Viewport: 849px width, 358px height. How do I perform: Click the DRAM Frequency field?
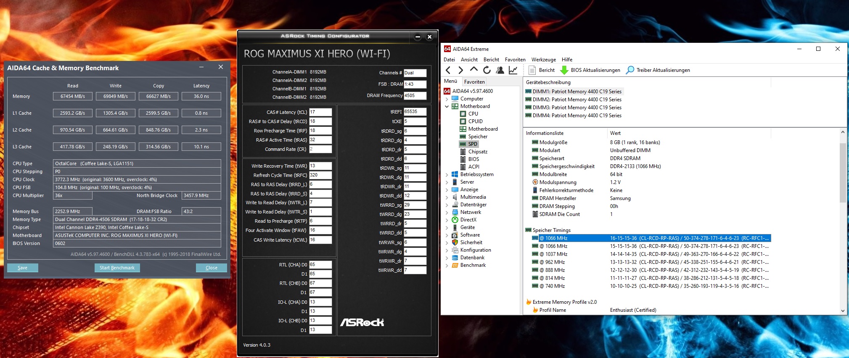pos(415,96)
